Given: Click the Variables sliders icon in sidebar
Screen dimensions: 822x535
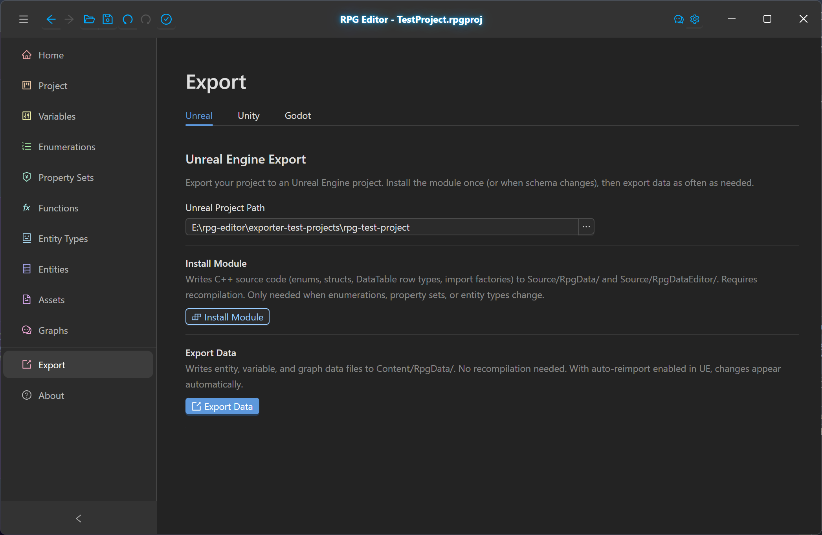Looking at the screenshot, I should tap(27, 116).
